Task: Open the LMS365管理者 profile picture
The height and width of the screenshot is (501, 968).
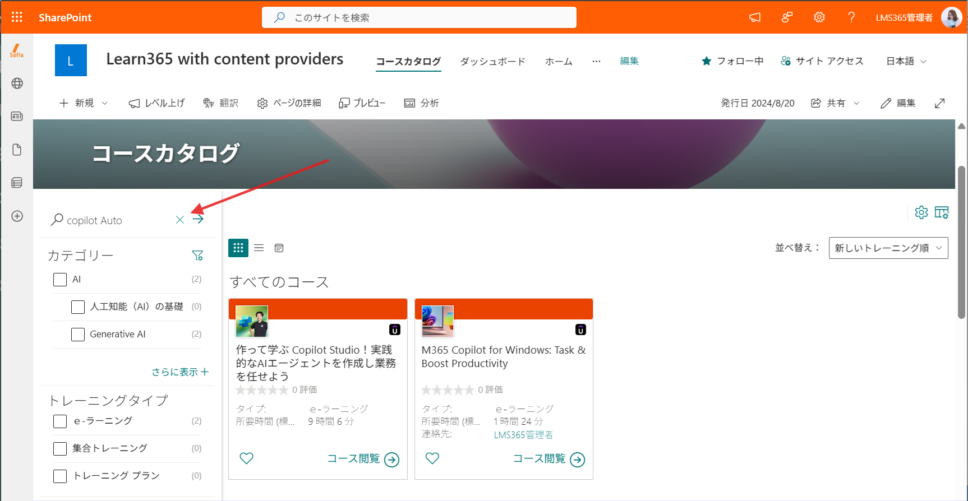Action: pyautogui.click(x=951, y=17)
